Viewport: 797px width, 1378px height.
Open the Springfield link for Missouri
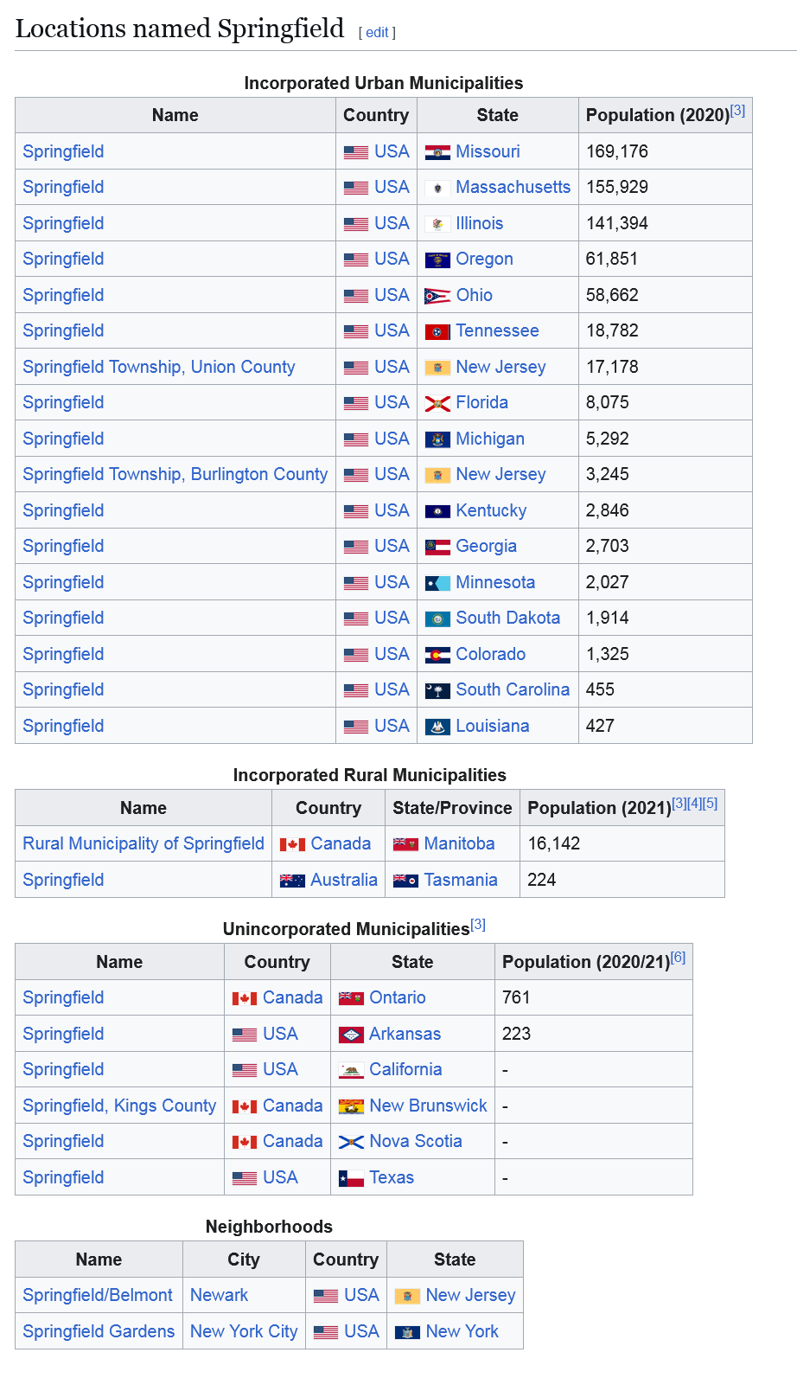[x=63, y=151]
